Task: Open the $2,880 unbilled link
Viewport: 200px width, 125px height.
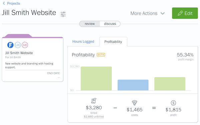Action: pos(94,117)
